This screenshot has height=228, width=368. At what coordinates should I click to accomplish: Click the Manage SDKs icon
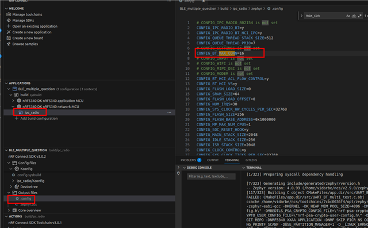coord(9,20)
